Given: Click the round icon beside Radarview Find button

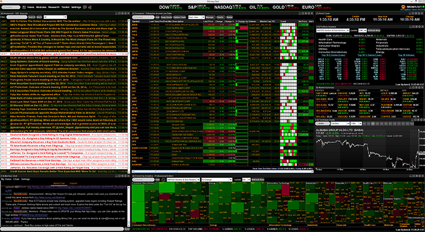Looking at the screenshot, I should 163,180.
